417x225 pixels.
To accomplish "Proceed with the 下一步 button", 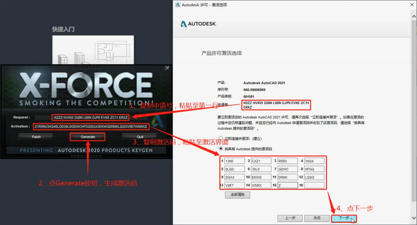I will 344,218.
